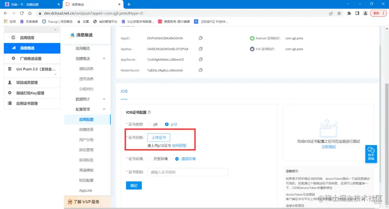The width and height of the screenshot is (389, 209).
Task: Click the browser back arrow
Action: [x=6, y=13]
